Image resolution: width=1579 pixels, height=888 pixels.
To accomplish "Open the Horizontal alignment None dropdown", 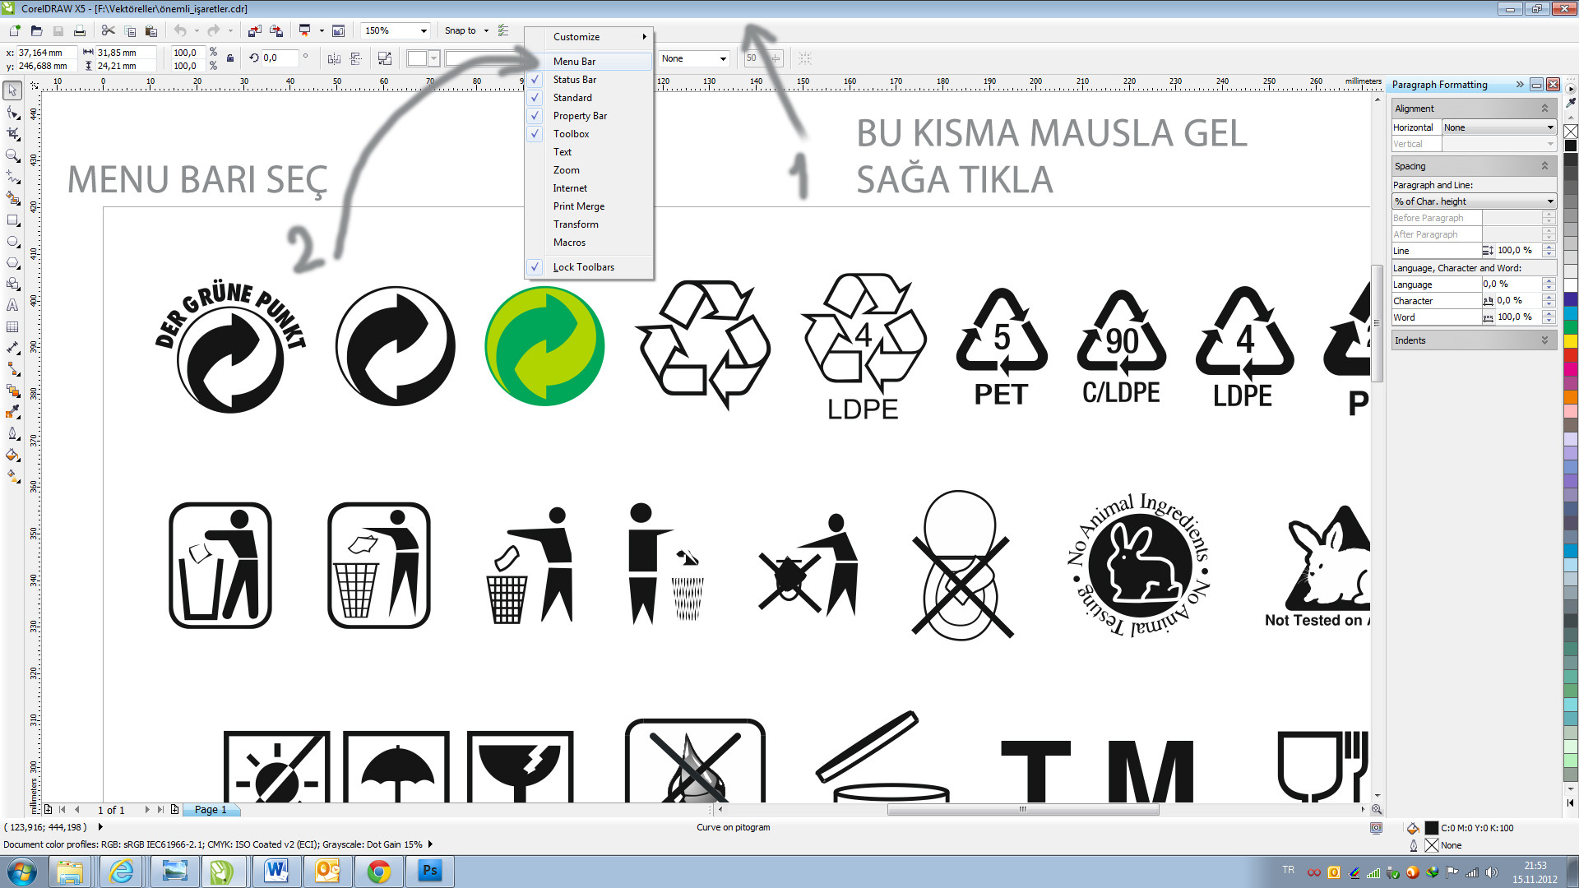I will coord(1499,127).
